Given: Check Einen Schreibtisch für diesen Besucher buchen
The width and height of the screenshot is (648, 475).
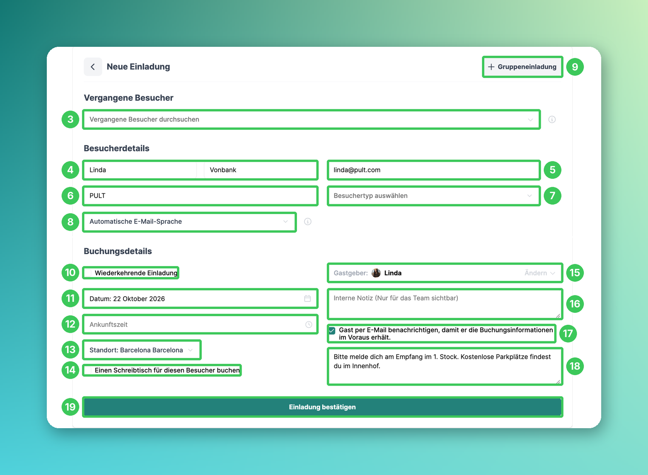Looking at the screenshot, I should point(88,371).
